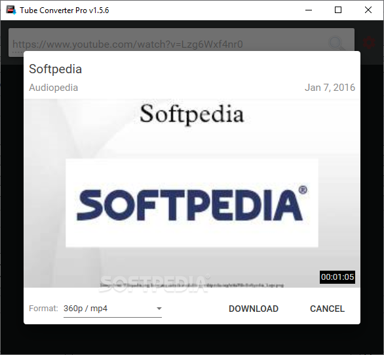384x355 pixels.
Task: Click the Tube Converter Pro app icon
Action: pyautogui.click(x=11, y=10)
